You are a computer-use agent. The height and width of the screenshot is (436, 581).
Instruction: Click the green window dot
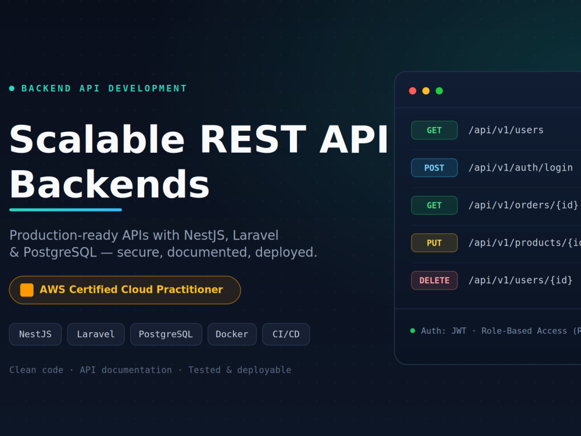439,91
